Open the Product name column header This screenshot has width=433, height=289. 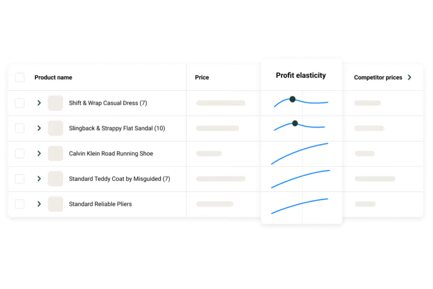pyautogui.click(x=53, y=77)
